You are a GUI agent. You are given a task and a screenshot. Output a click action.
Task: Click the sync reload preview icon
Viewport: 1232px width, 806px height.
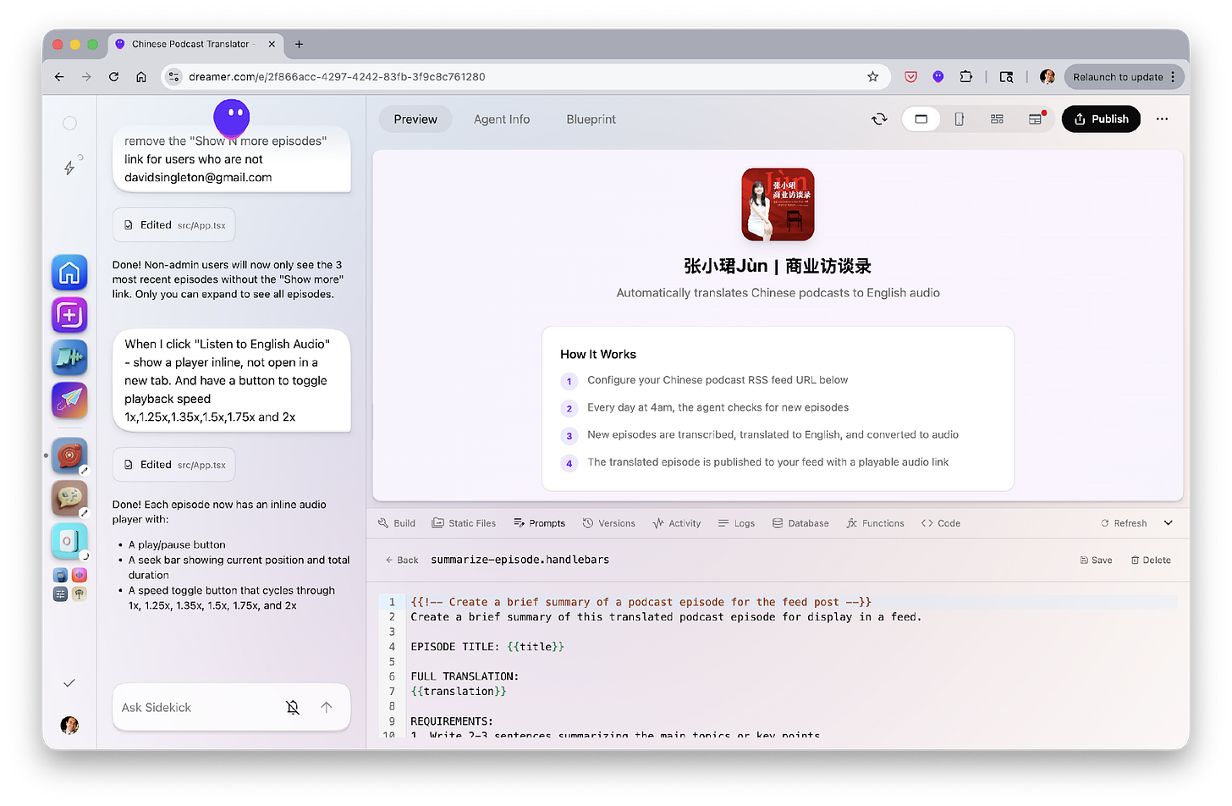pos(879,119)
